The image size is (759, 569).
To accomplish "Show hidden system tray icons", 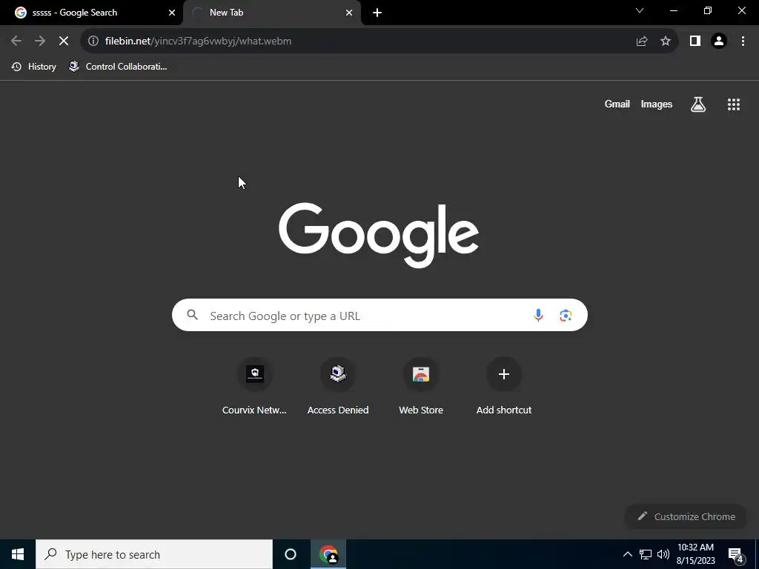I will tap(627, 554).
